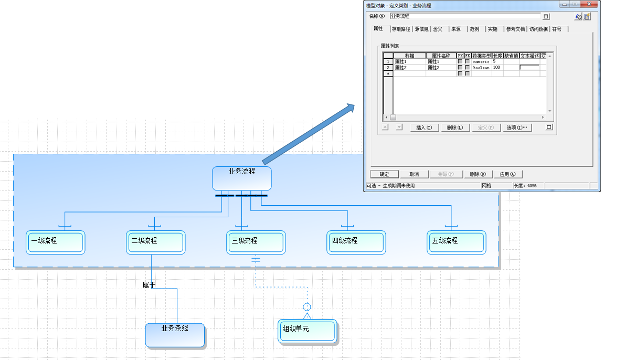
Task: Click the expand square beside the 名称 field
Action: (546, 16)
